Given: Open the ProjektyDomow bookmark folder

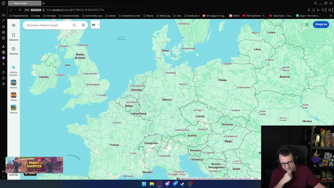Looking at the screenshot, I should point(19,16).
